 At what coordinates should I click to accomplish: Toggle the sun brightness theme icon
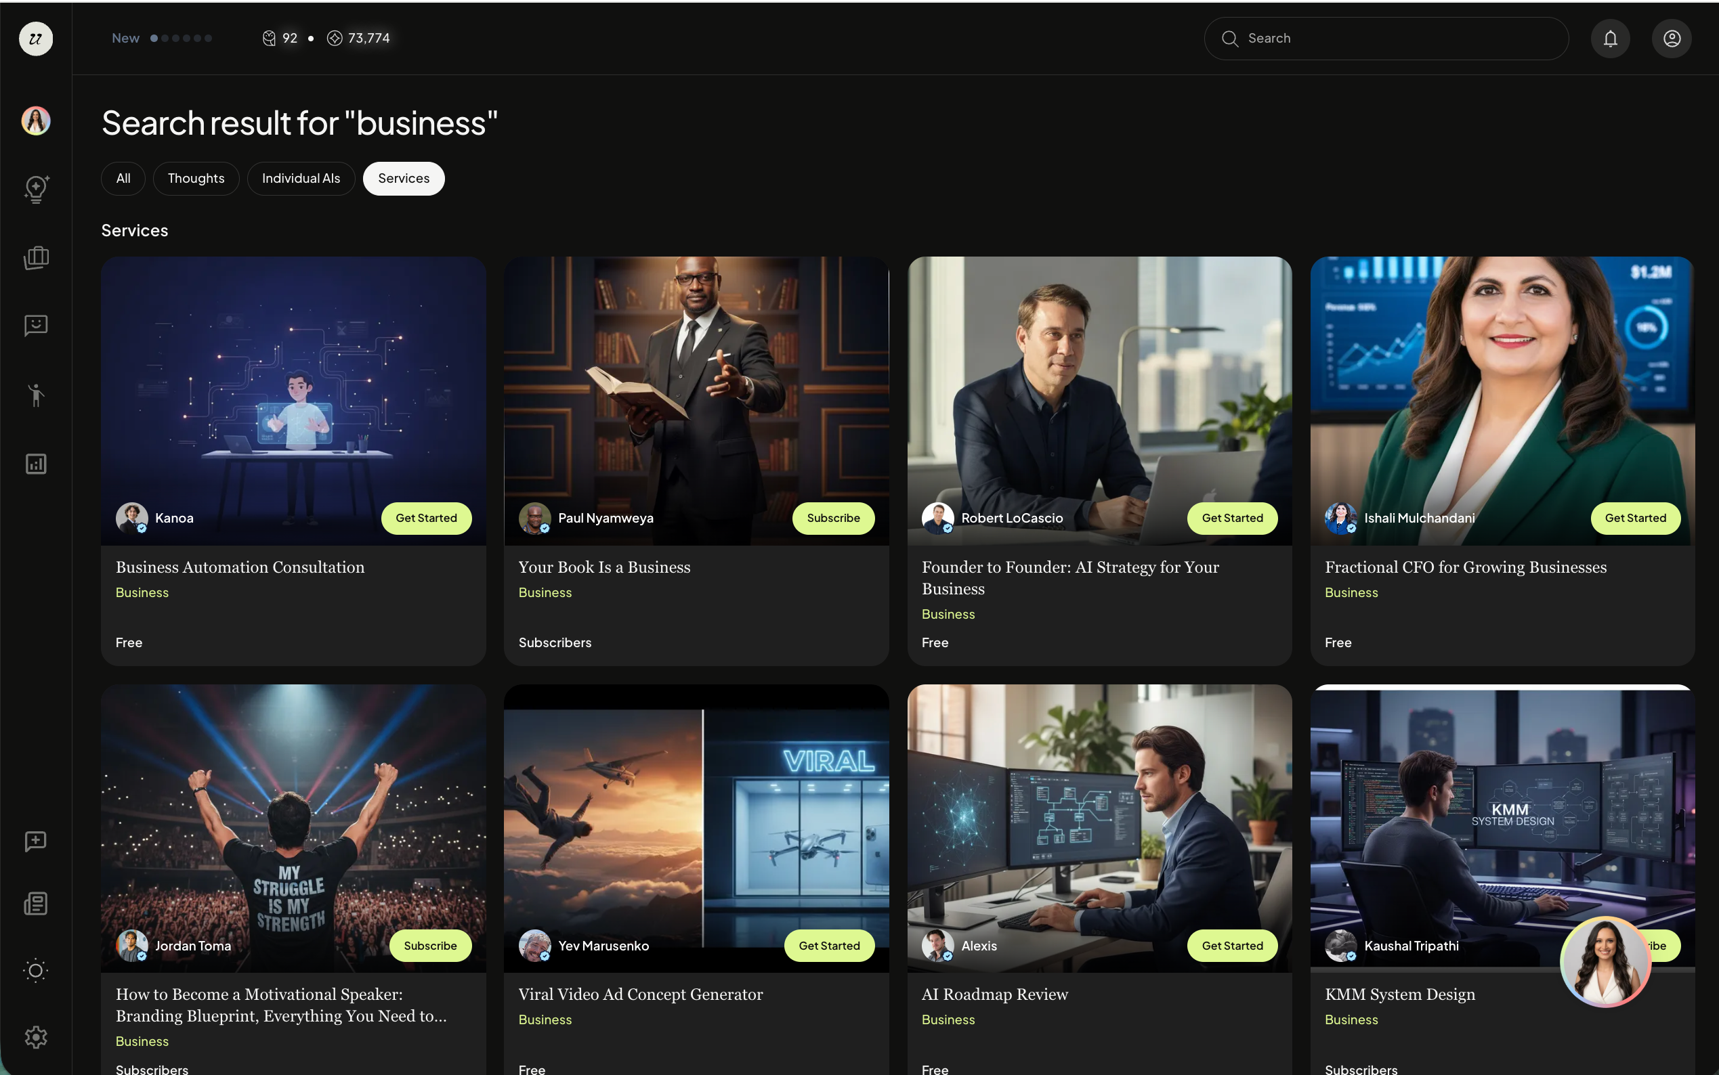click(x=36, y=971)
